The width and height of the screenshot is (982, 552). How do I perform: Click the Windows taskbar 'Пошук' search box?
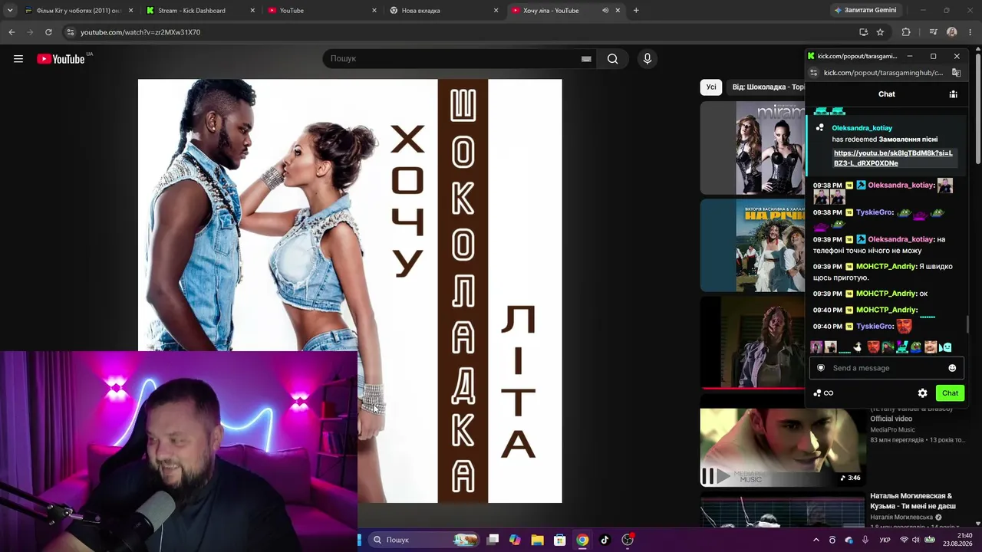[423, 540]
